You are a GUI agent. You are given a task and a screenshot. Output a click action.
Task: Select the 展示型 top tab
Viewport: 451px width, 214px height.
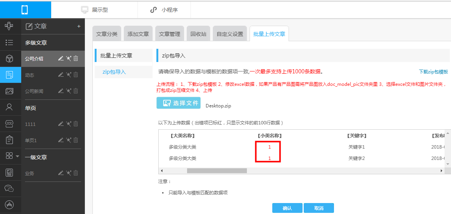tap(95, 10)
